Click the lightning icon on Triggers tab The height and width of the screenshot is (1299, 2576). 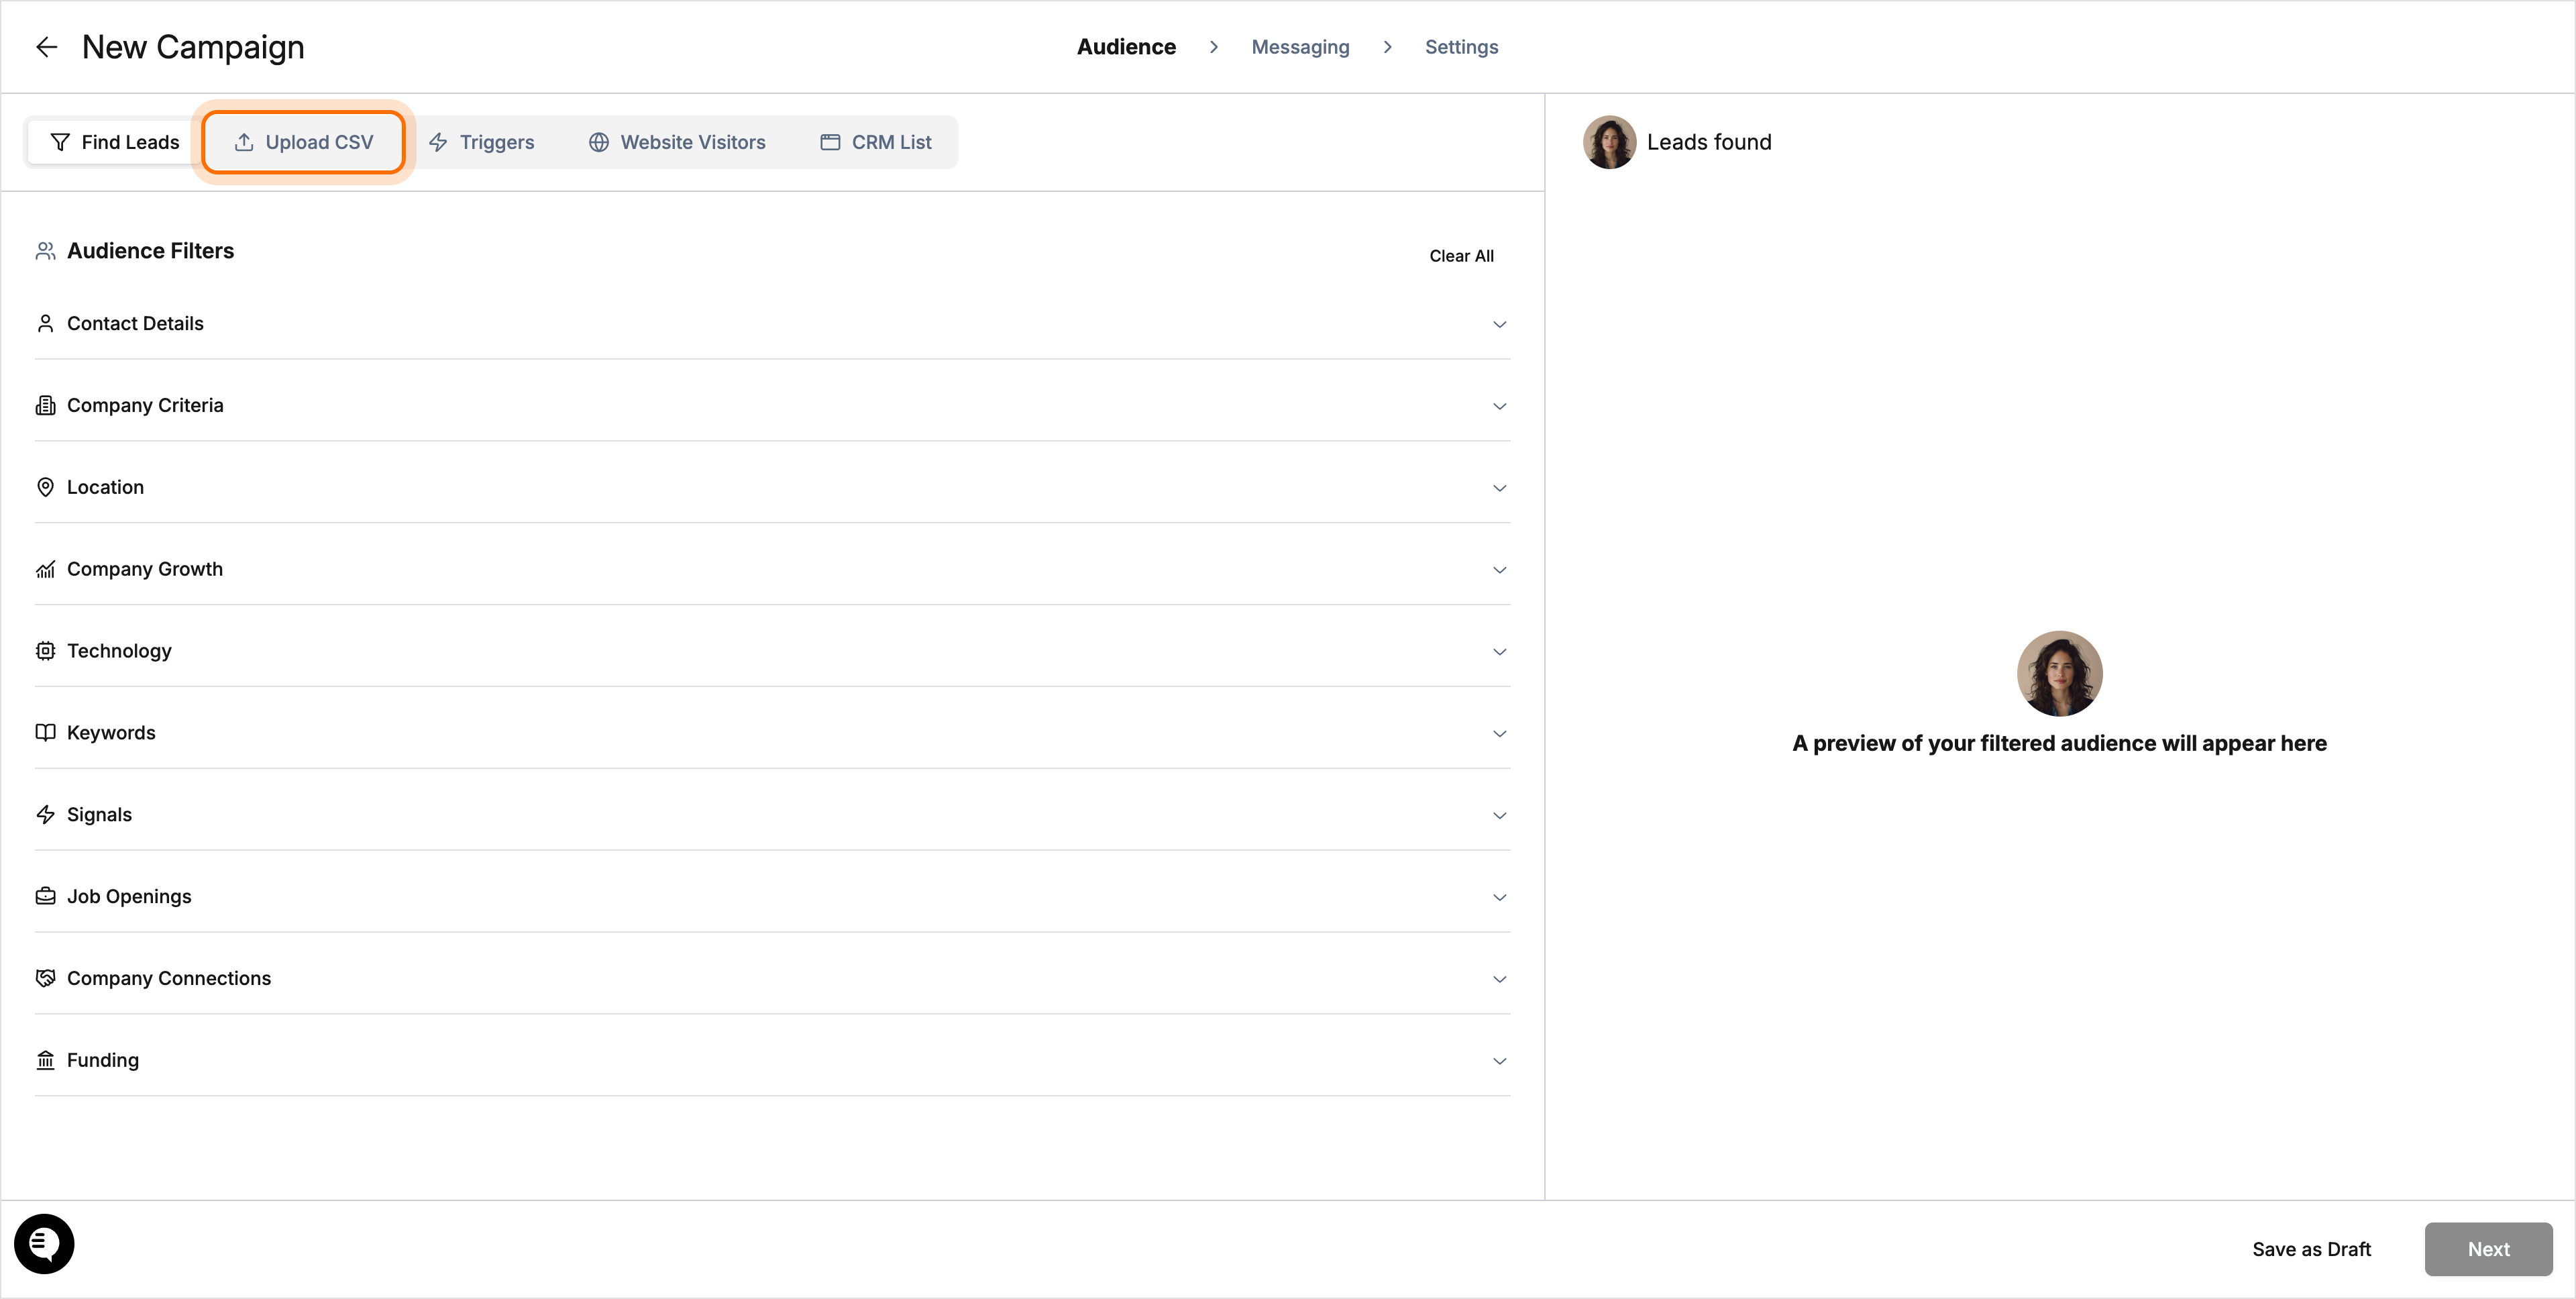pyautogui.click(x=438, y=142)
